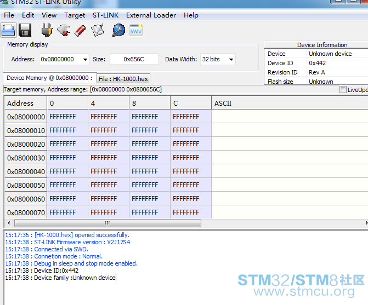
Task: Click the Revision ID value Rev A
Action: [317, 72]
